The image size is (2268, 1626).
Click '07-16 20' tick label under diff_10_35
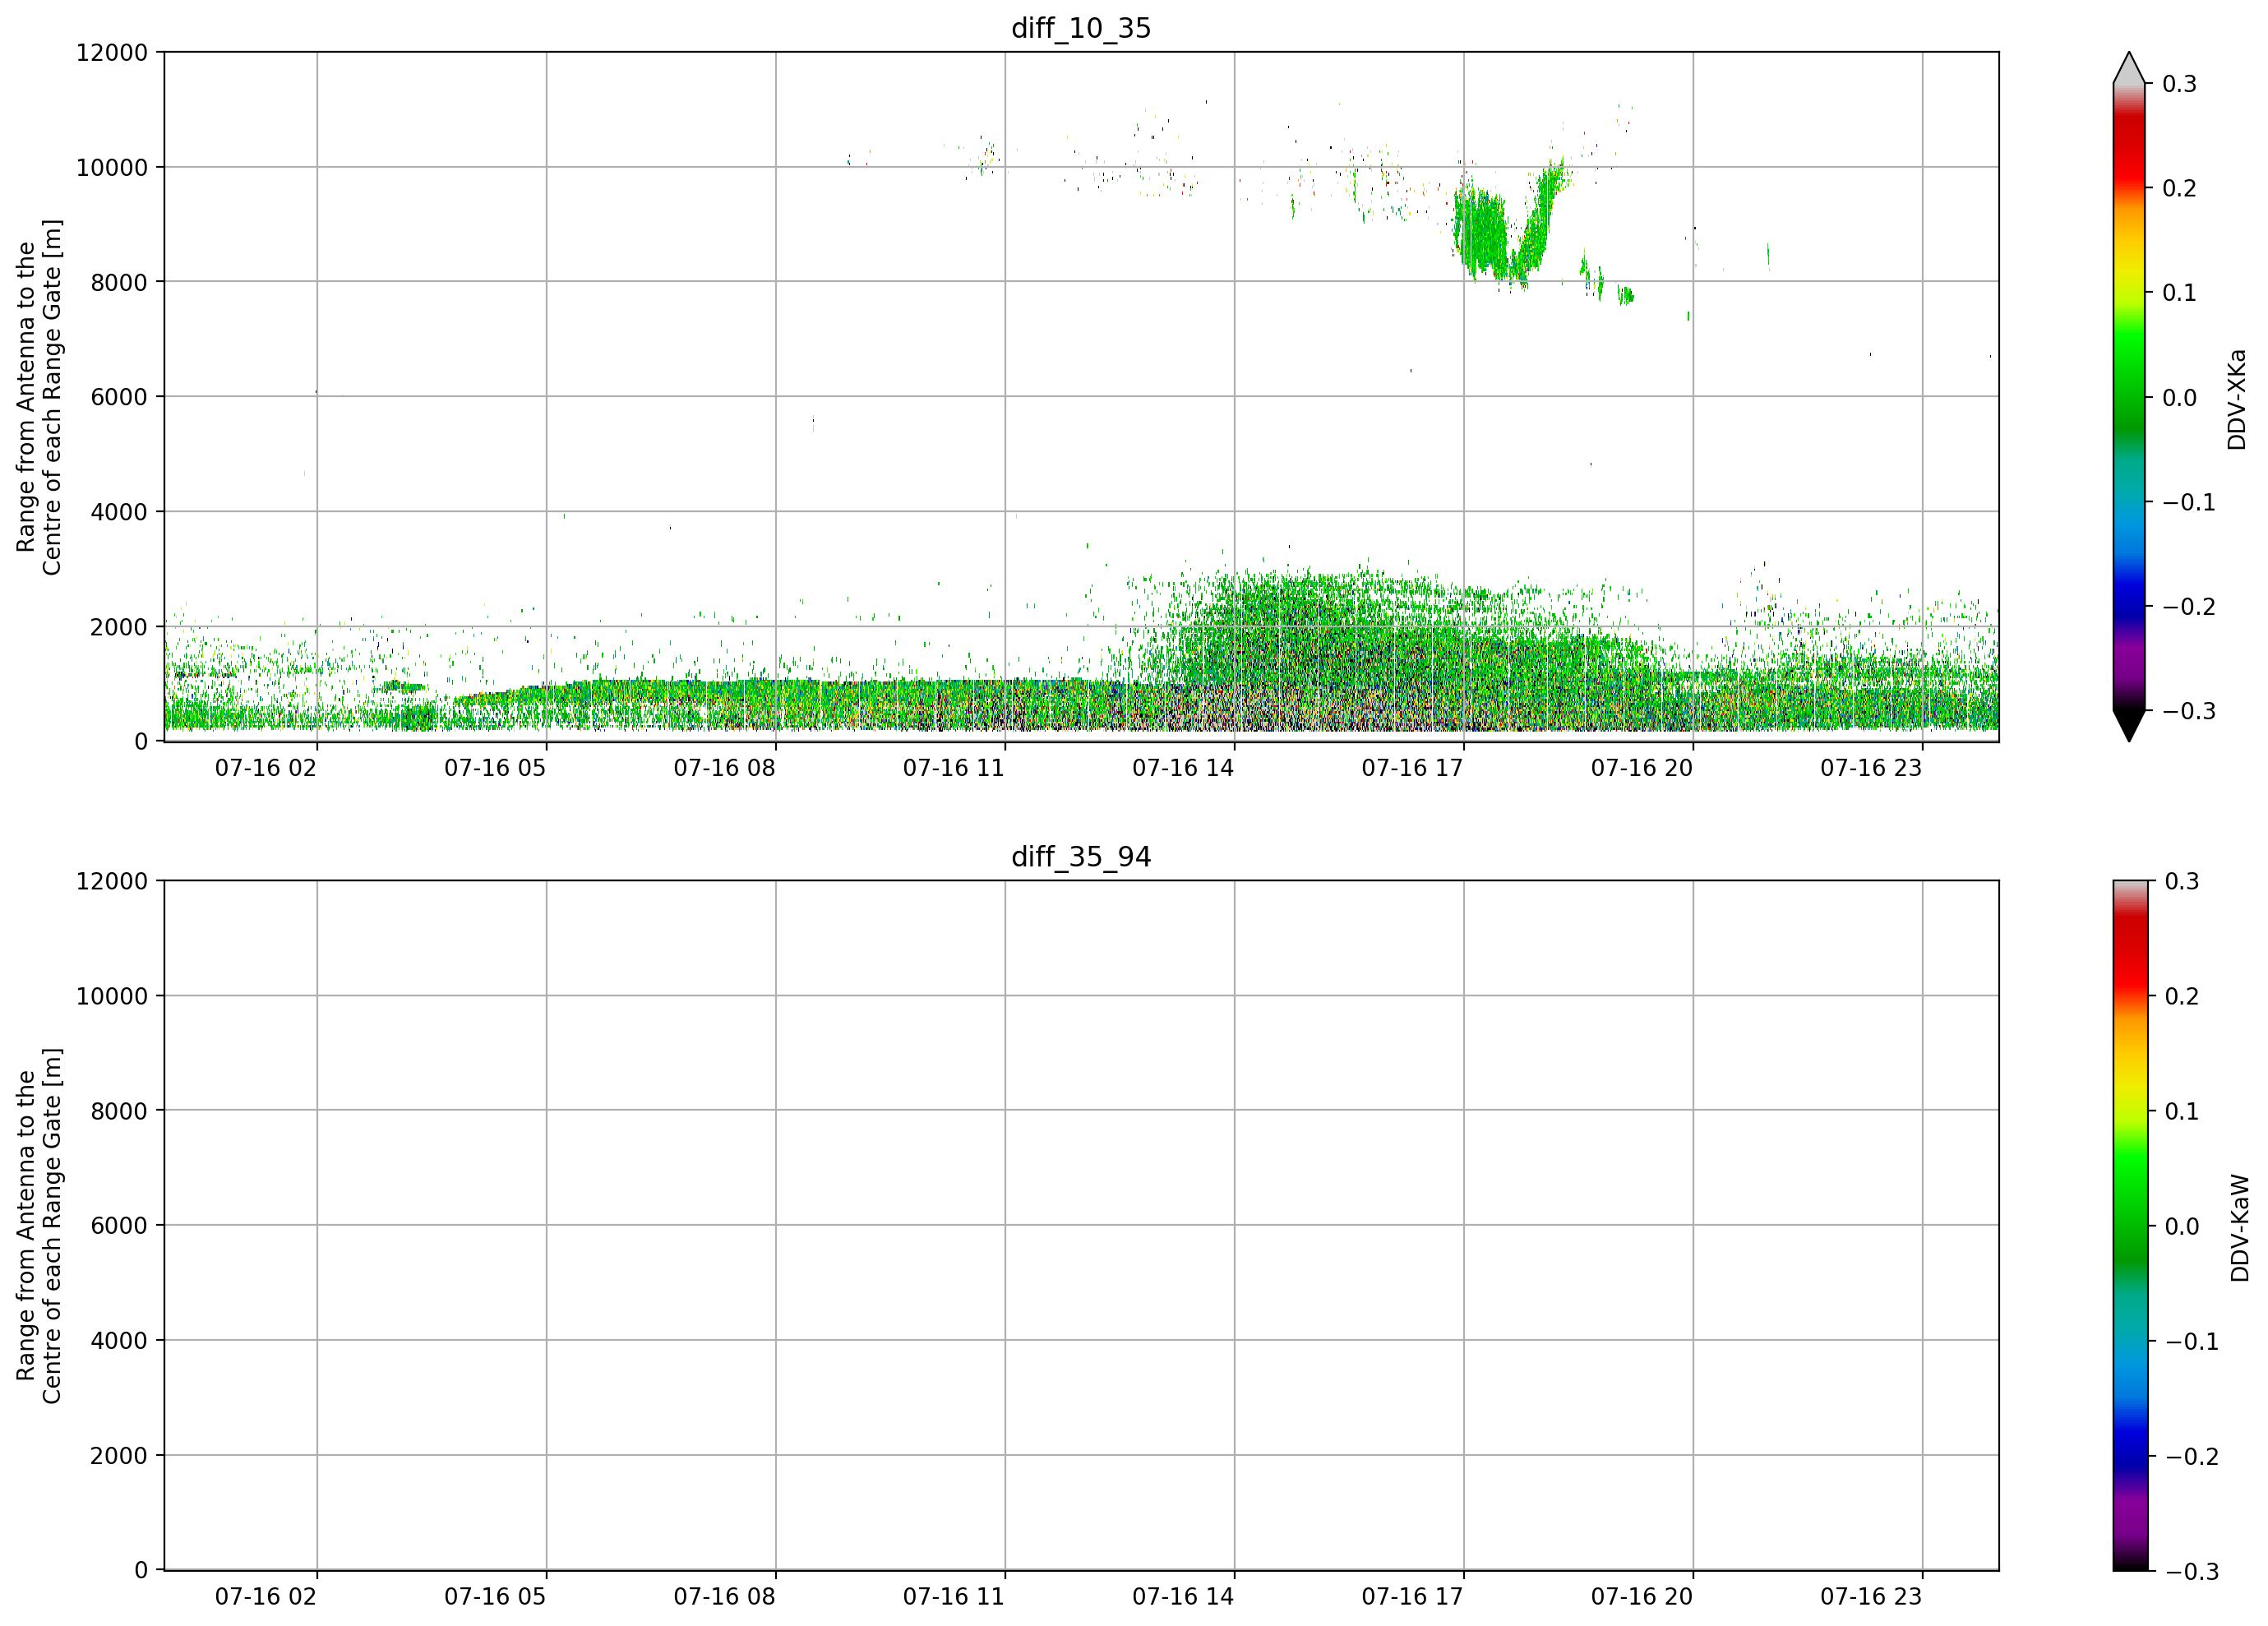1642,768
